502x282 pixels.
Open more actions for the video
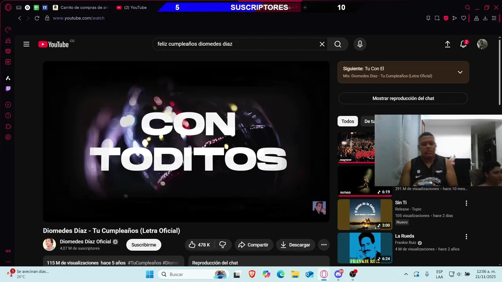(324, 245)
